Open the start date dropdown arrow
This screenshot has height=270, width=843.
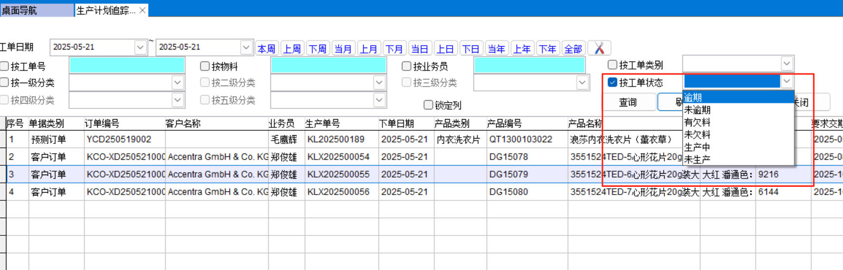pyautogui.click(x=140, y=47)
